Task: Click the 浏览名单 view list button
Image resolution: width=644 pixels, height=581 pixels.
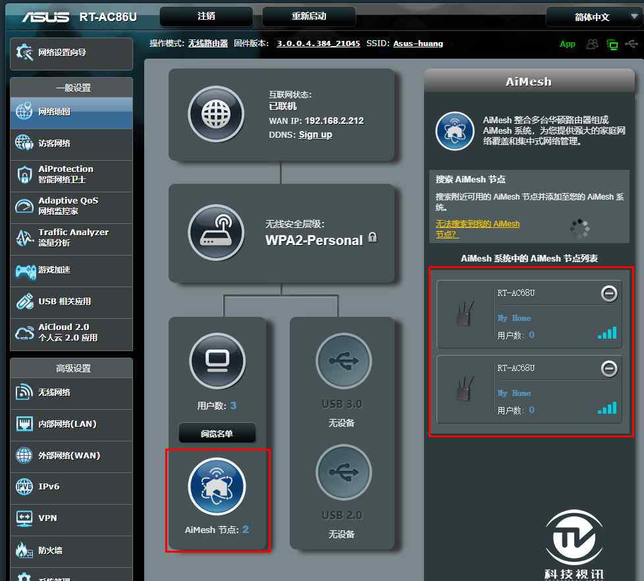Action: 217,433
